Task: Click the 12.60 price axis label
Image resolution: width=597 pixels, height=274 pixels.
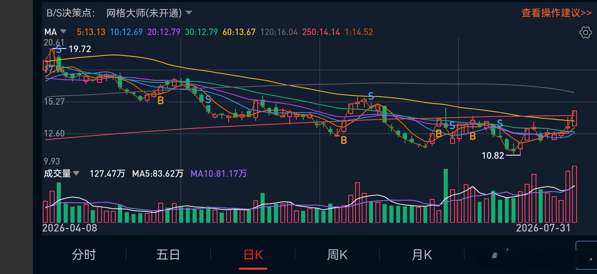Action: (x=54, y=133)
